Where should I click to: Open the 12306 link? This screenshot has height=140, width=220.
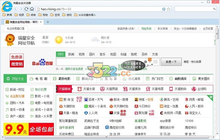pos(189,121)
